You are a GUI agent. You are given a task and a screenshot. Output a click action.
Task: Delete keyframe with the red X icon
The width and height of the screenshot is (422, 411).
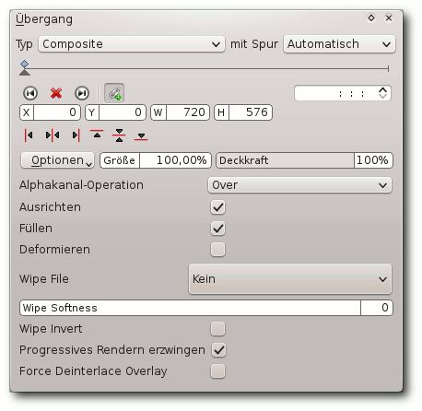(56, 93)
